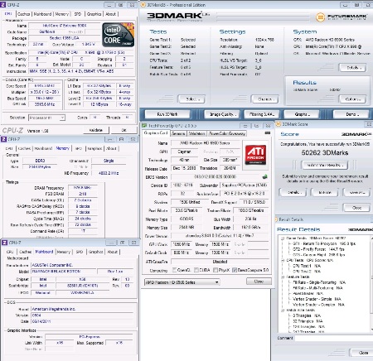
Task: Click Select... button under Tests
Action: point(191,99)
